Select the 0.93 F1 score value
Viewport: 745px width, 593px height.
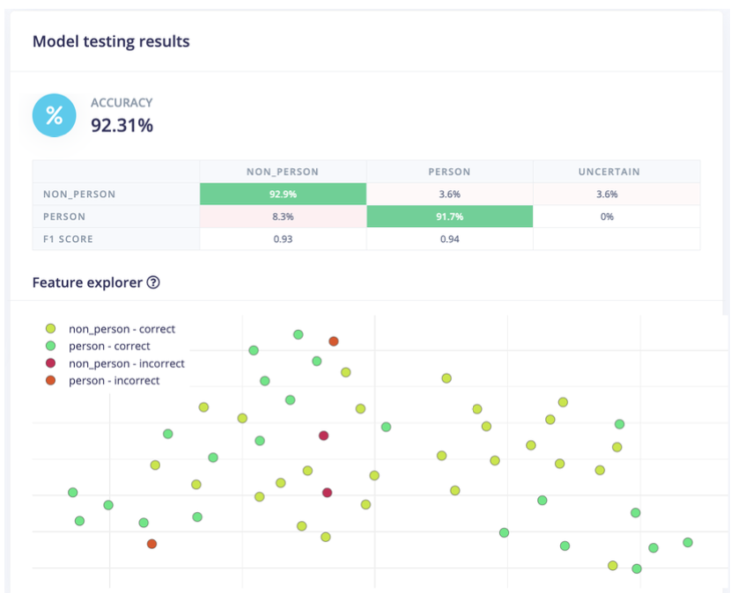point(283,238)
